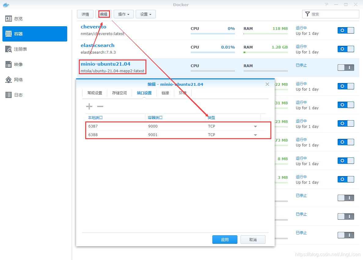The height and width of the screenshot is (260, 363).
Task: Click the Docker whale icon in title bar
Action: pyautogui.click(x=6, y=5)
